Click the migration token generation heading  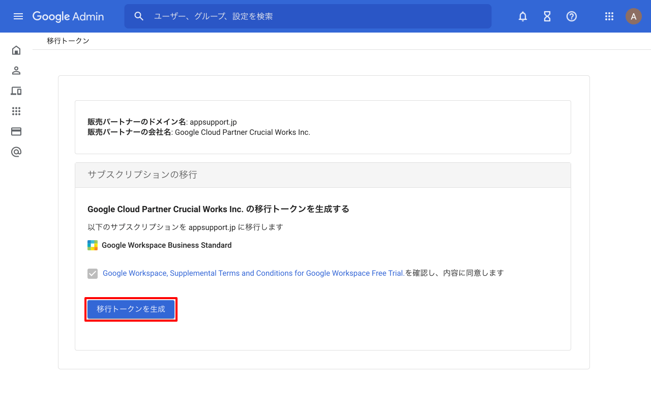click(x=218, y=209)
